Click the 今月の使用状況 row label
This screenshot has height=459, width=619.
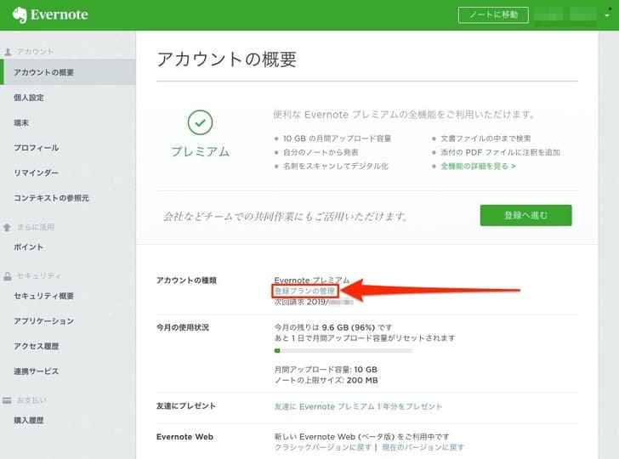[x=183, y=327]
